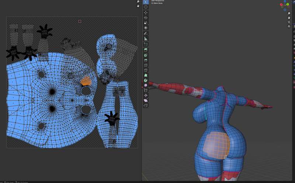Screen dimensions: 295x183
Task: Choose the Knife tool
Action: click(x=146, y=70)
